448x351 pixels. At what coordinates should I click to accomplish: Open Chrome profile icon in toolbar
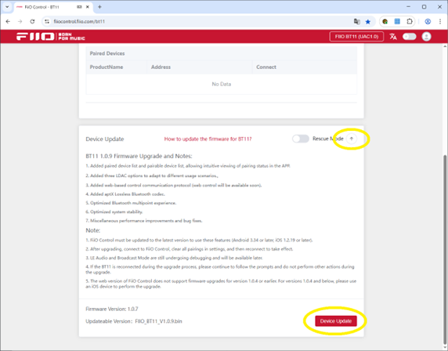pos(428,21)
